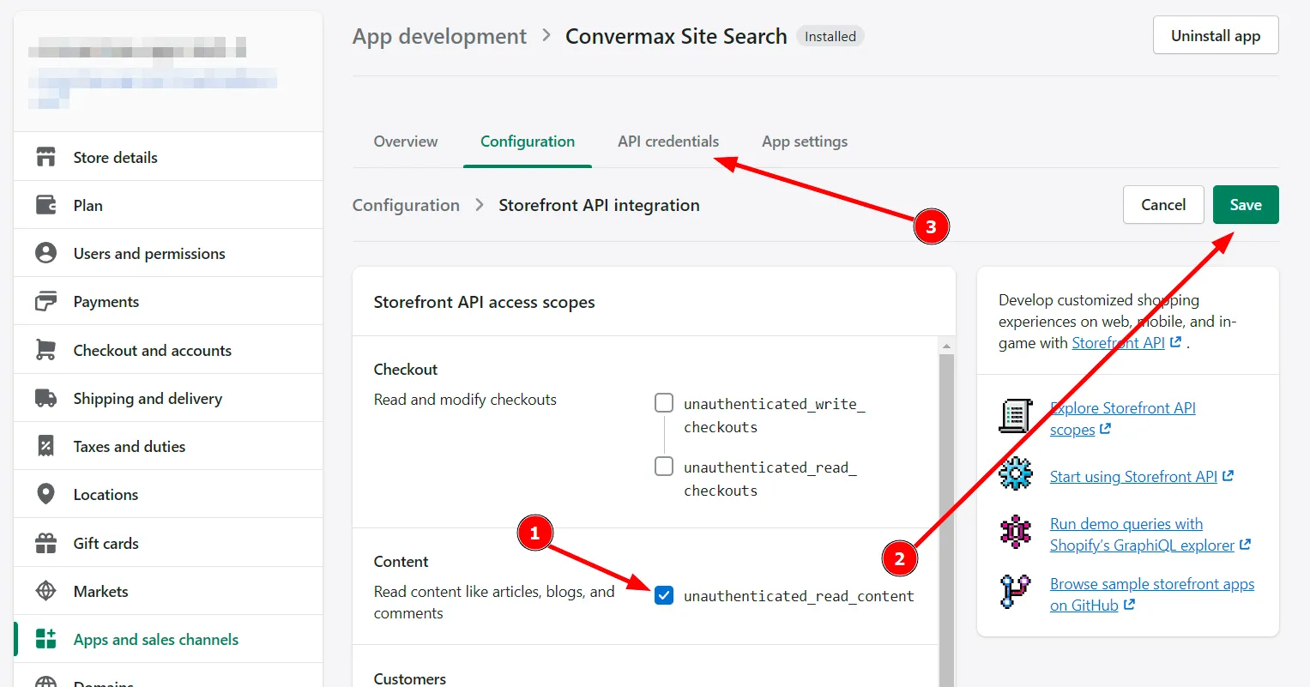
Task: Switch to the API credentials tab
Action: pyautogui.click(x=668, y=142)
